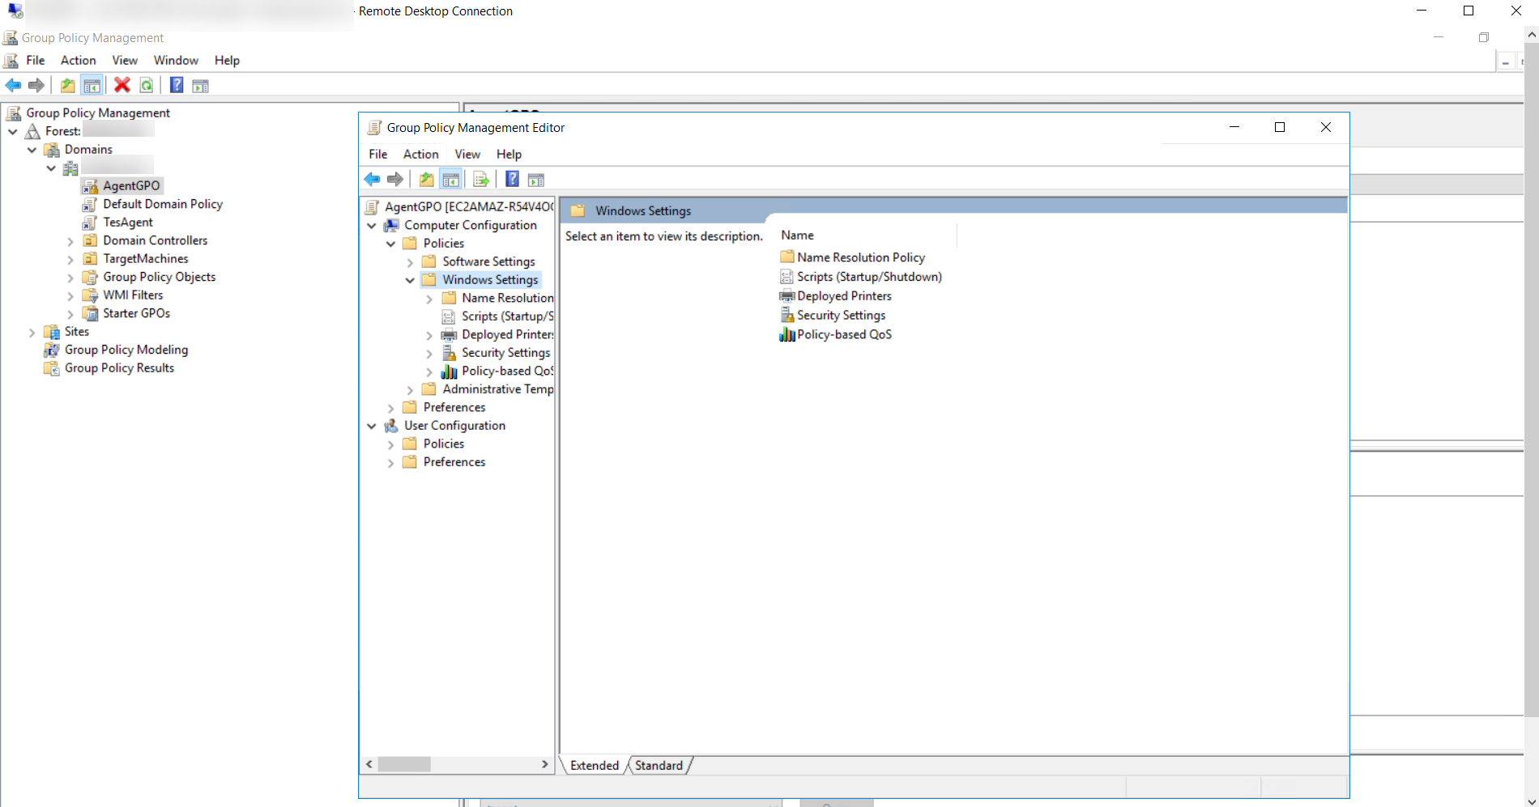The width and height of the screenshot is (1539, 807).
Task: Expand Administrative Templates in the Editor tree
Action: [x=410, y=390]
